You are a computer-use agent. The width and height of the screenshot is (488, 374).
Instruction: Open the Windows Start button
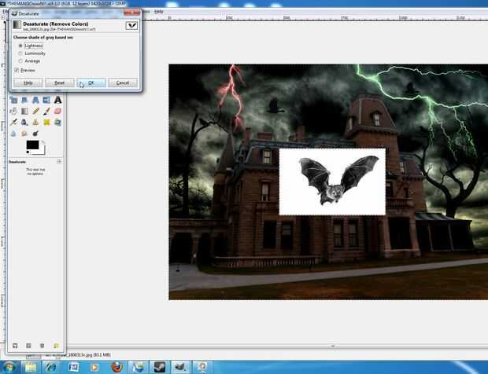click(9, 367)
